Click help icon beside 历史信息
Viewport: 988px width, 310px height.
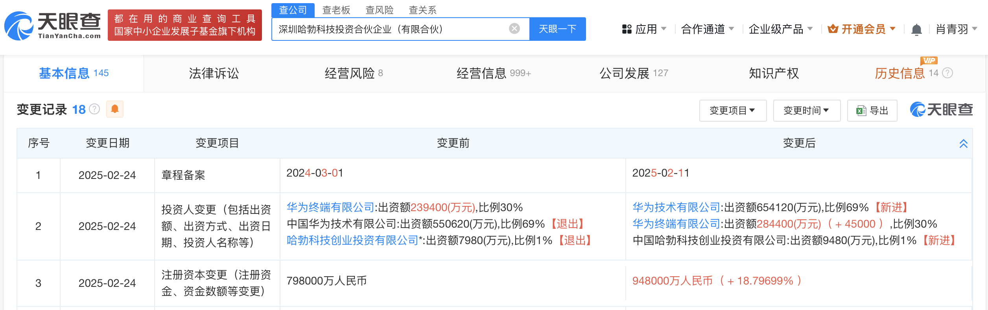pos(947,73)
